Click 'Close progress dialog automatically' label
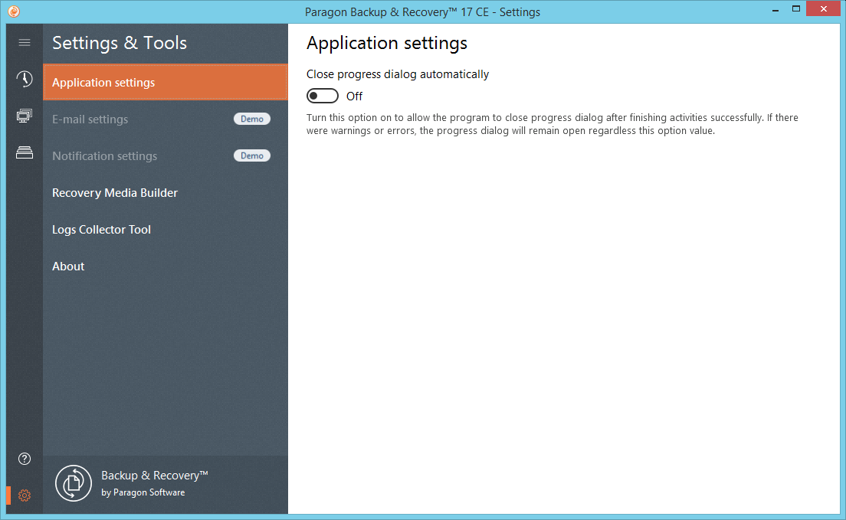This screenshot has width=846, height=520. pos(398,74)
